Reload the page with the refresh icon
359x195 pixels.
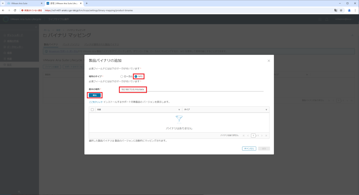coord(15,10)
